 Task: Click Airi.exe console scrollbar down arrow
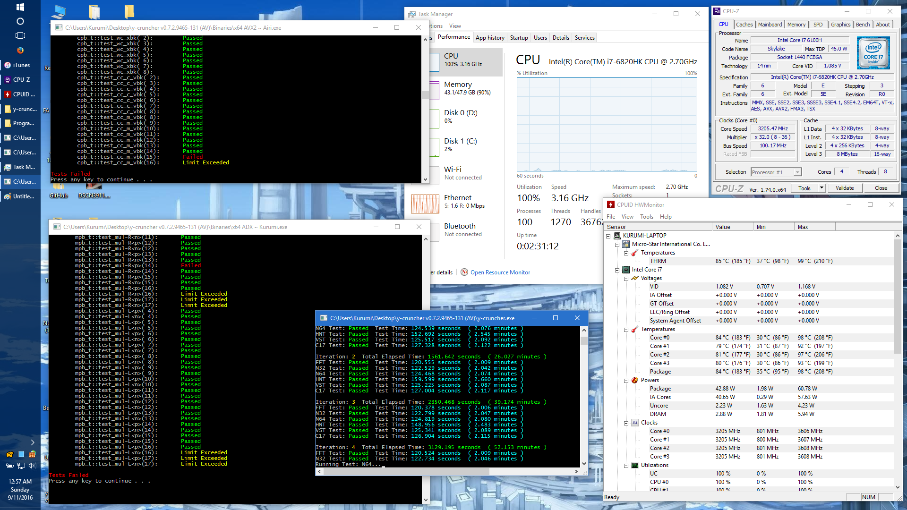pos(425,179)
